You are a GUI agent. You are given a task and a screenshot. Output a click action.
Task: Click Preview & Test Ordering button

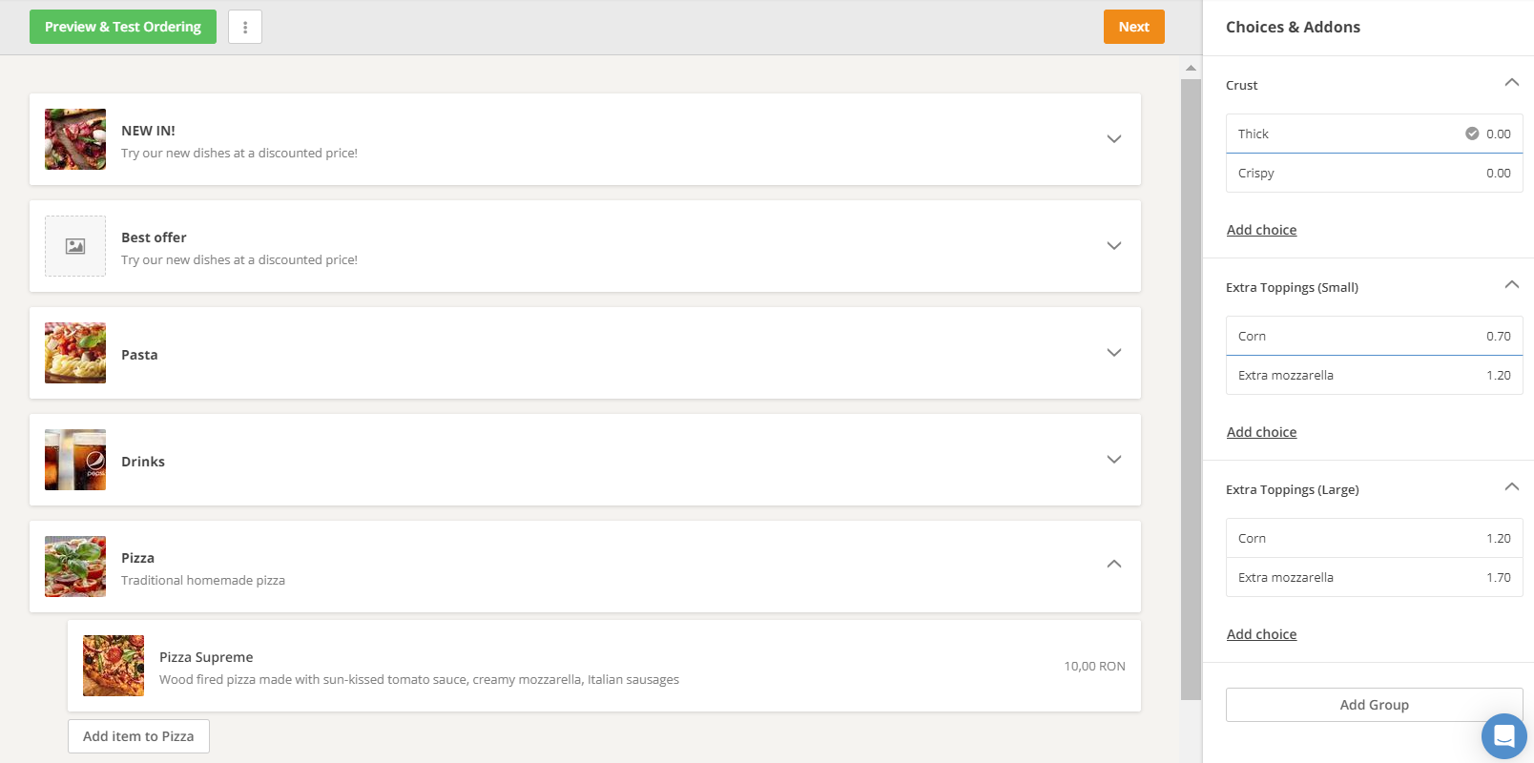click(x=123, y=27)
